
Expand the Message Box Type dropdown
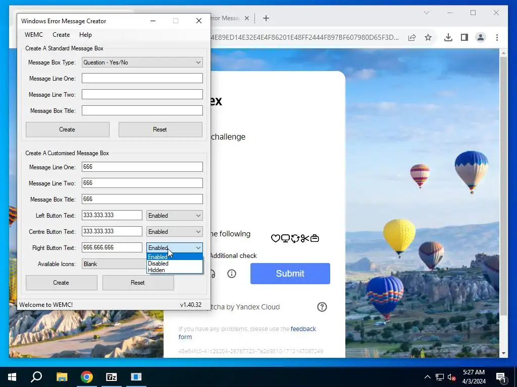tap(142, 62)
